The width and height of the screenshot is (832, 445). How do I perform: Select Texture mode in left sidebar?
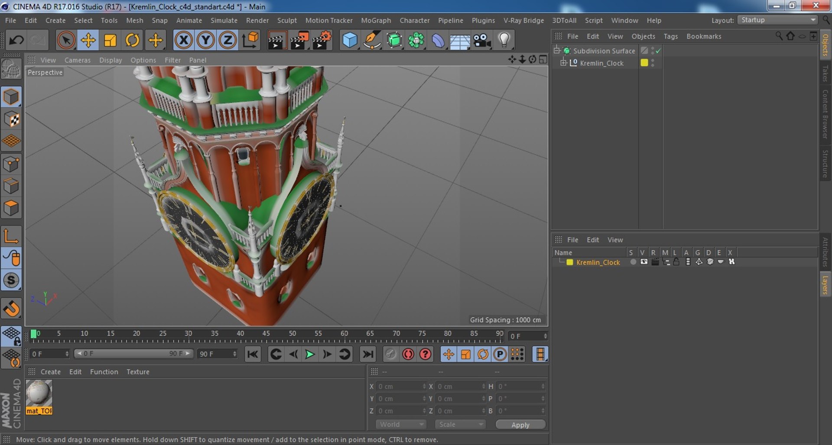pos(11,119)
